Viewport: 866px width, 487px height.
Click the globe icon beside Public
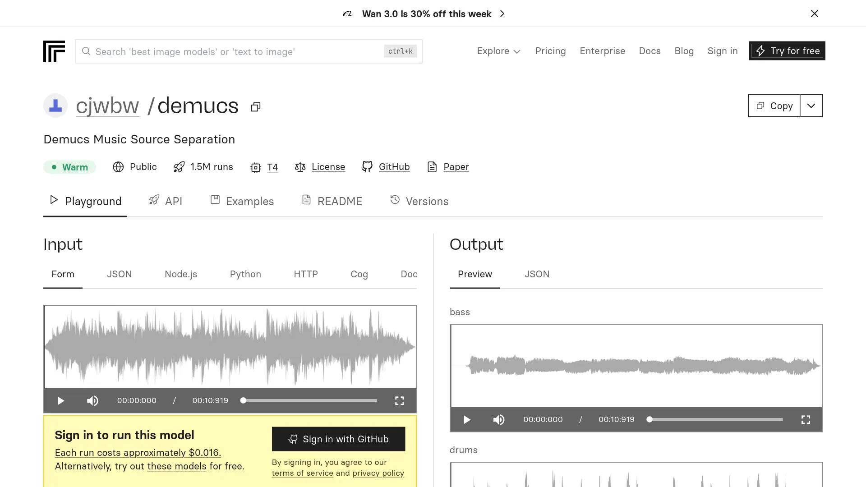(118, 167)
